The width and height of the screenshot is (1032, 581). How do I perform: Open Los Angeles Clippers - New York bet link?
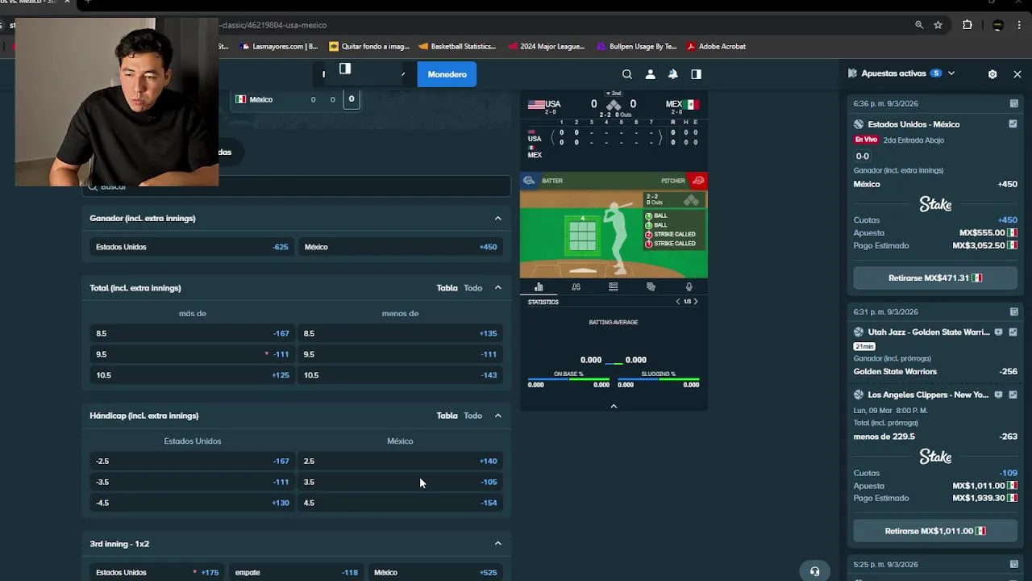pos(928,395)
